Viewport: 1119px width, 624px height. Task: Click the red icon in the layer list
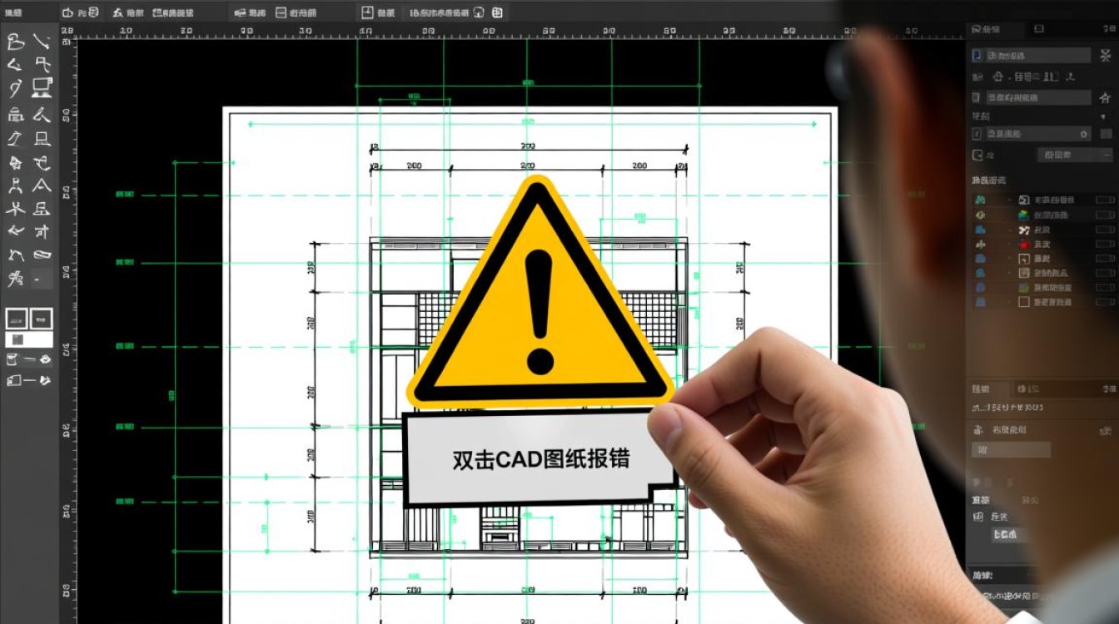click(1024, 245)
